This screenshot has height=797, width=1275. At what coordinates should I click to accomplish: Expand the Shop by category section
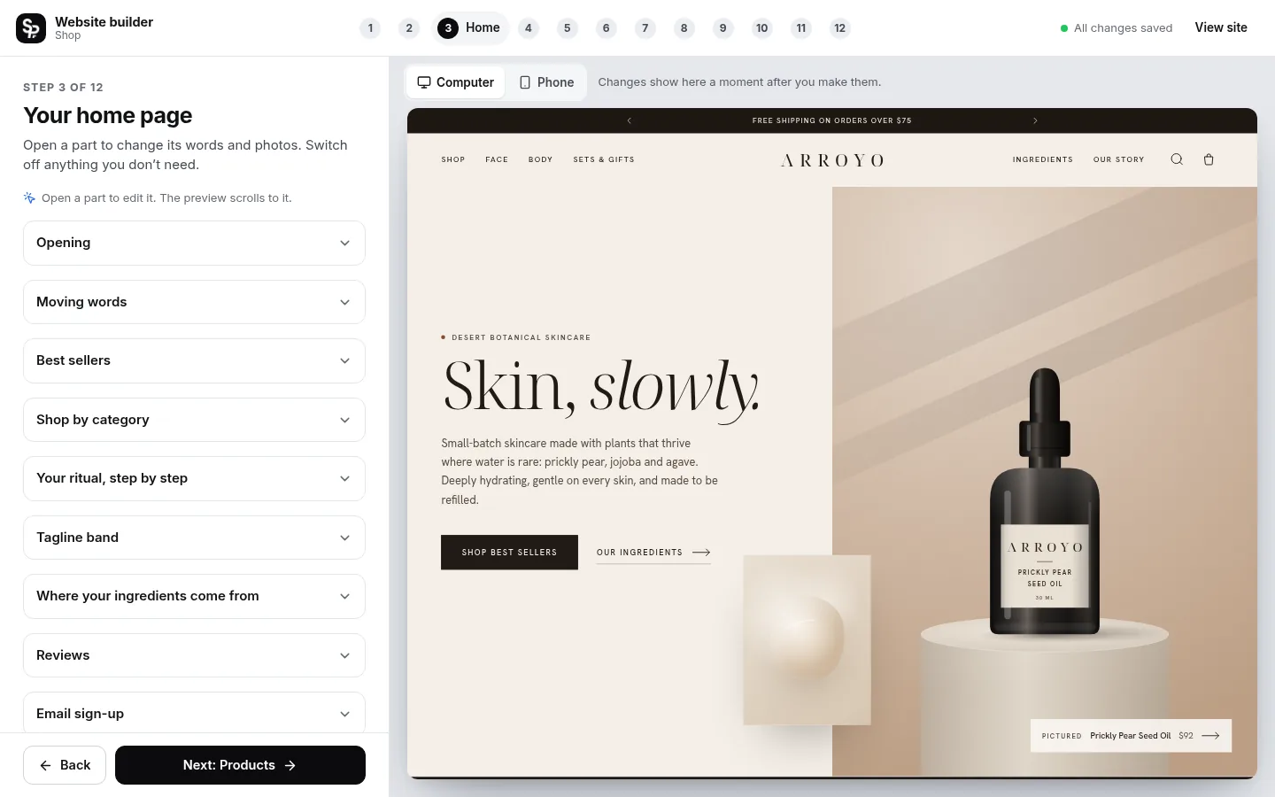tap(194, 420)
